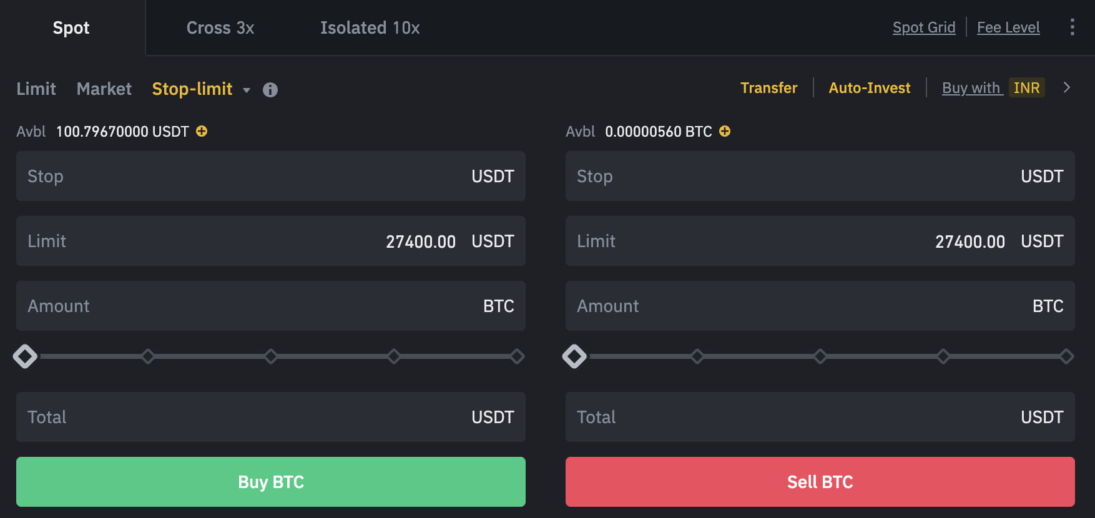
Task: Click the Sell BTC button
Action: 820,481
